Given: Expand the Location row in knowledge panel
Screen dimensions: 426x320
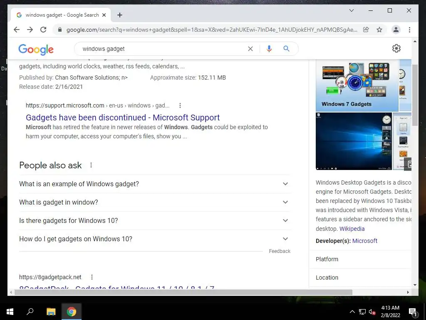Looking at the screenshot, I should [360, 277].
